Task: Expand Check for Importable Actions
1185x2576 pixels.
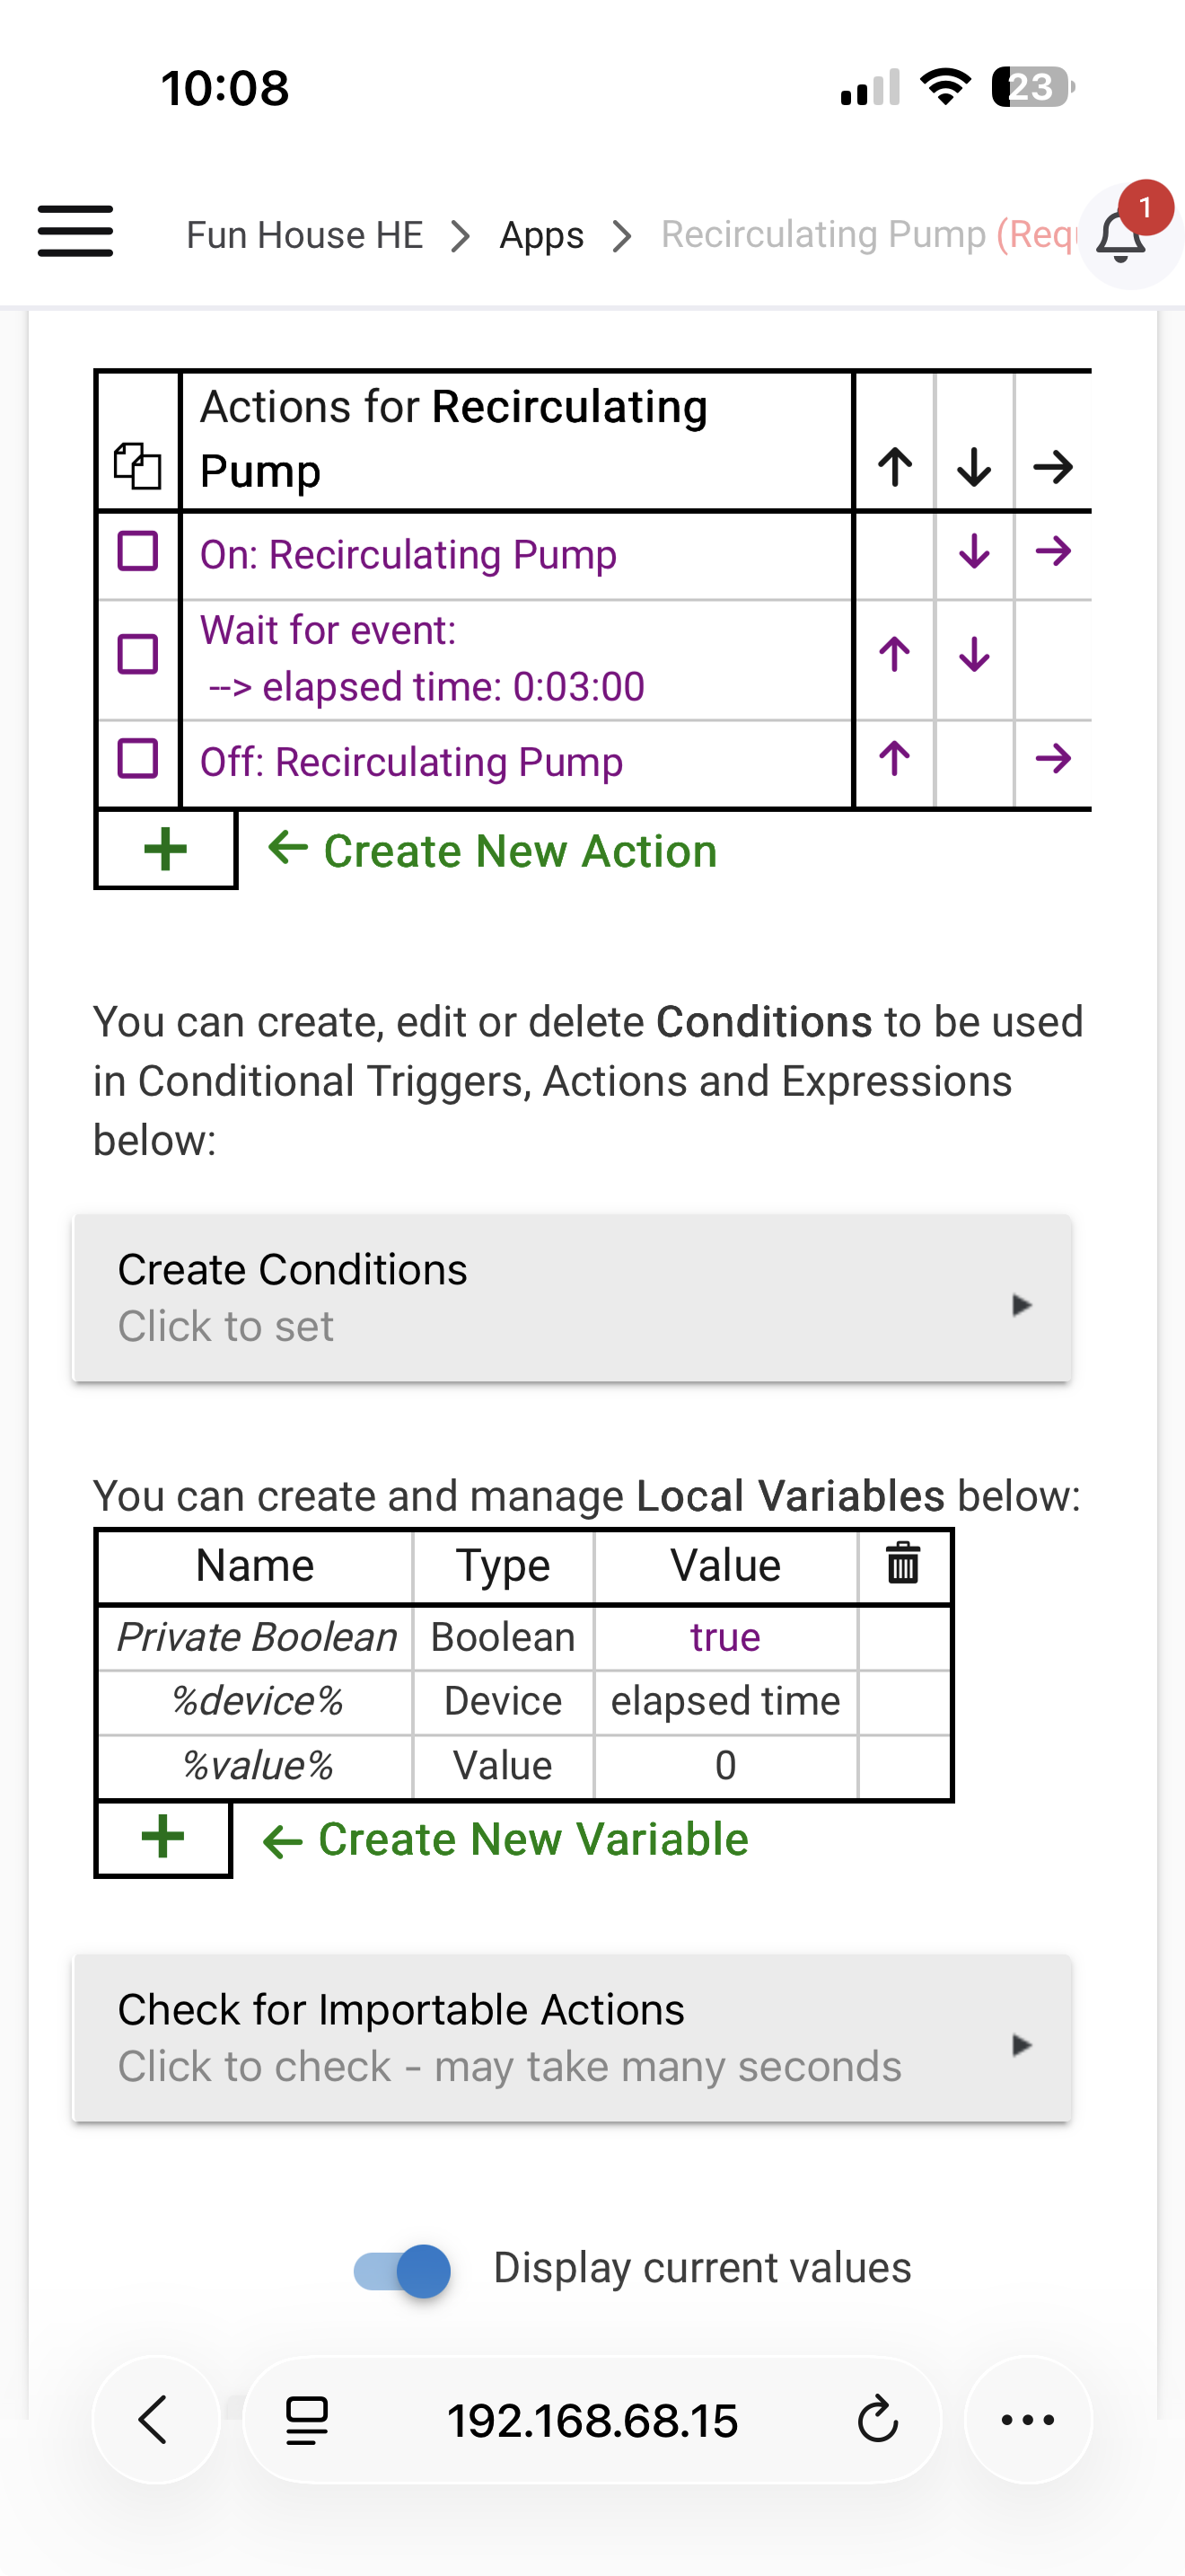Action: click(572, 2037)
